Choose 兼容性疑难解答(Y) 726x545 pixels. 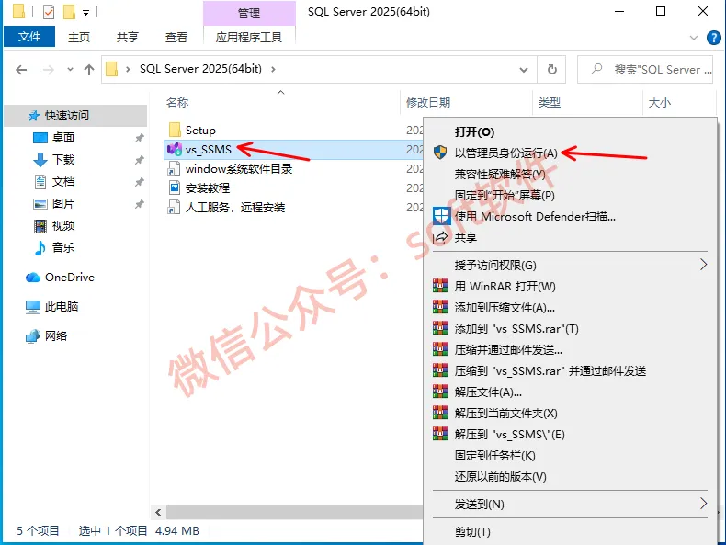500,174
